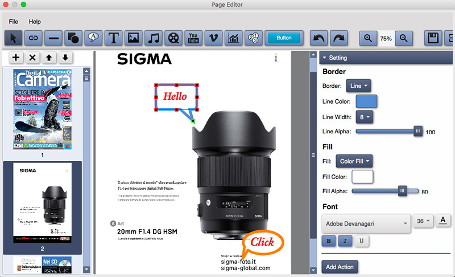Move page up in the list
455x277 pixels.
tap(49, 58)
